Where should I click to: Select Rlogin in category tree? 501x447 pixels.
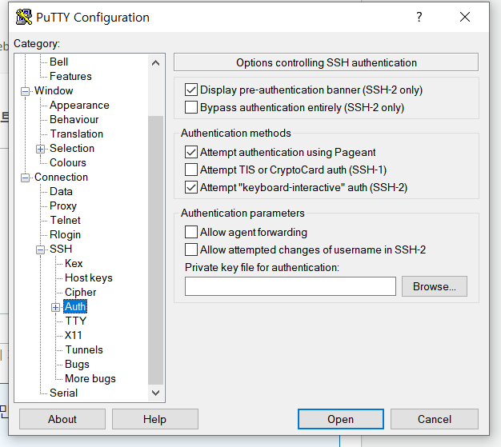[65, 234]
